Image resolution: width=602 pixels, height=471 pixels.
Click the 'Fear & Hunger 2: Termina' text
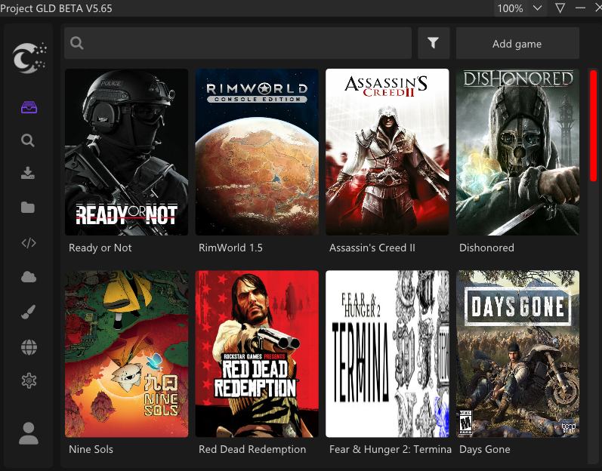pyautogui.click(x=390, y=449)
